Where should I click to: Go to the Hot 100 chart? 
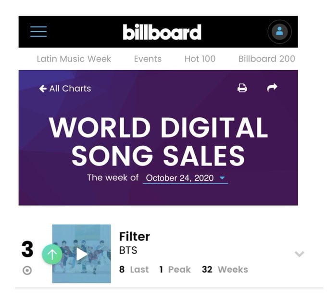(x=200, y=59)
